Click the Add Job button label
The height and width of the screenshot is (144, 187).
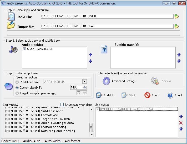pos(109,95)
